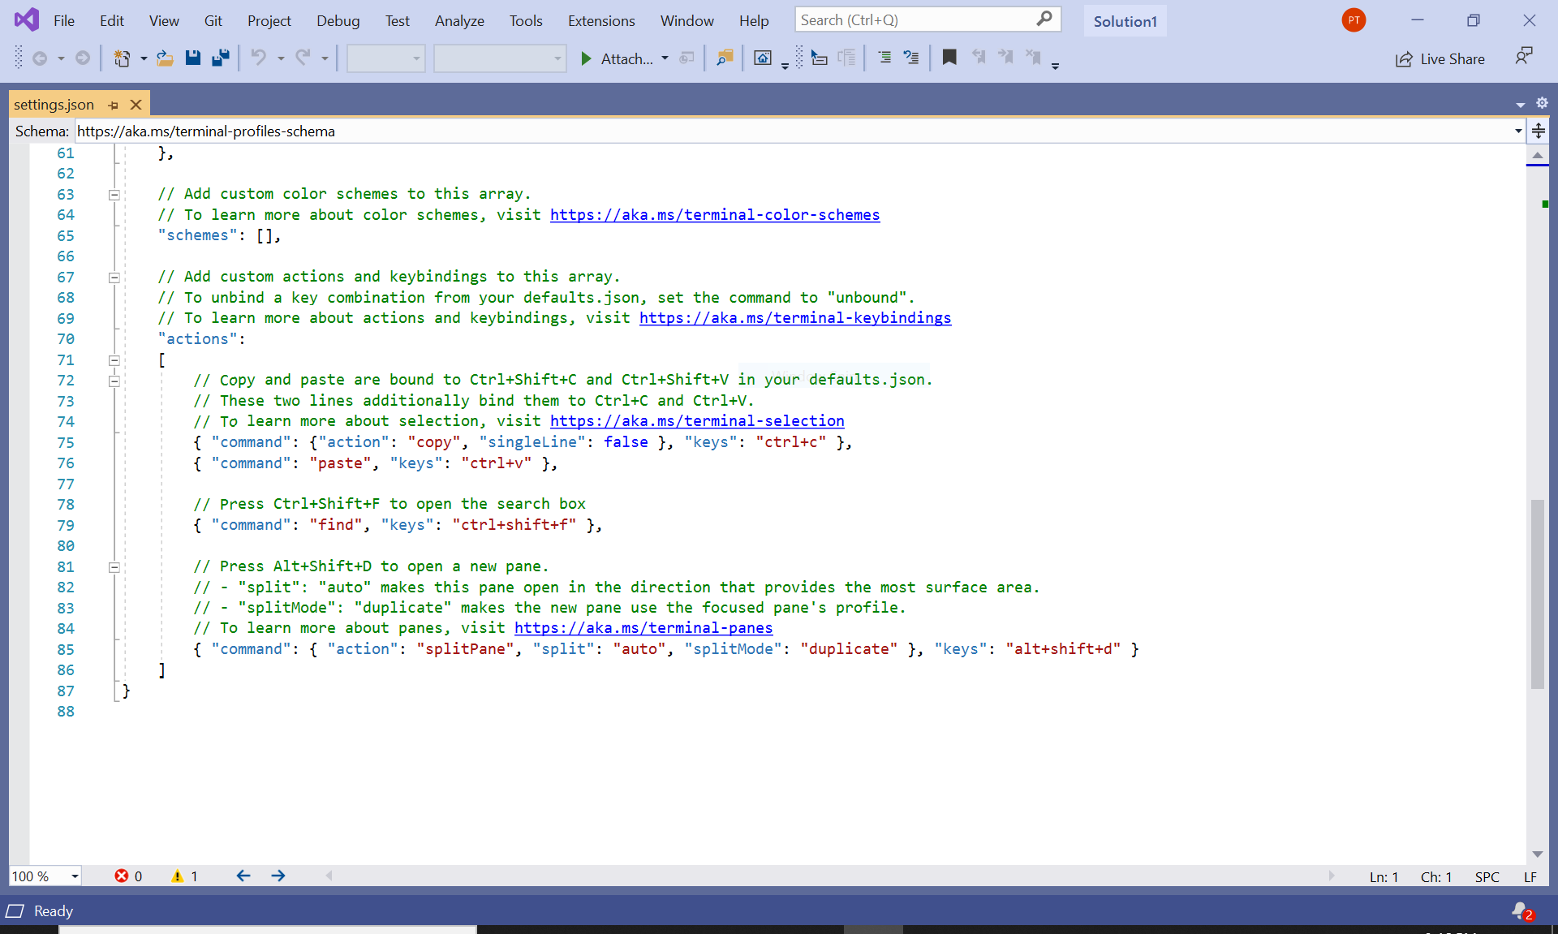Viewport: 1558px width, 934px height.
Task: Increase line indent toolbar icon
Action: pyautogui.click(x=911, y=58)
